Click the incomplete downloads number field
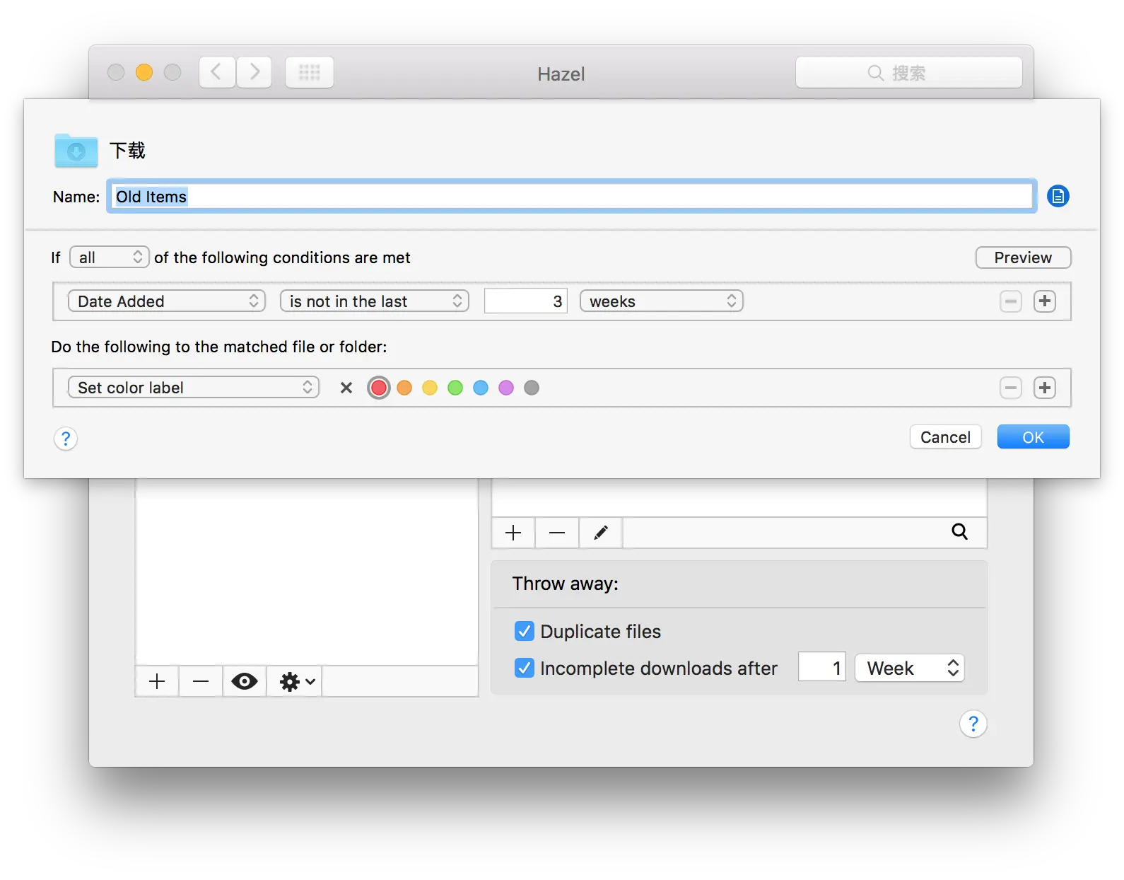Viewport: 1124px width, 880px height. (821, 668)
